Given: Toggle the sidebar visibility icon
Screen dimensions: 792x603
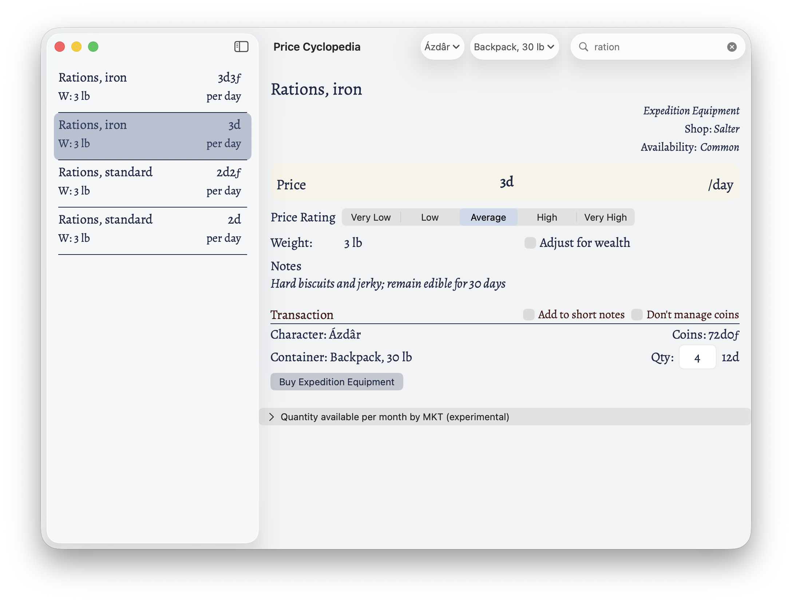Looking at the screenshot, I should click(241, 47).
